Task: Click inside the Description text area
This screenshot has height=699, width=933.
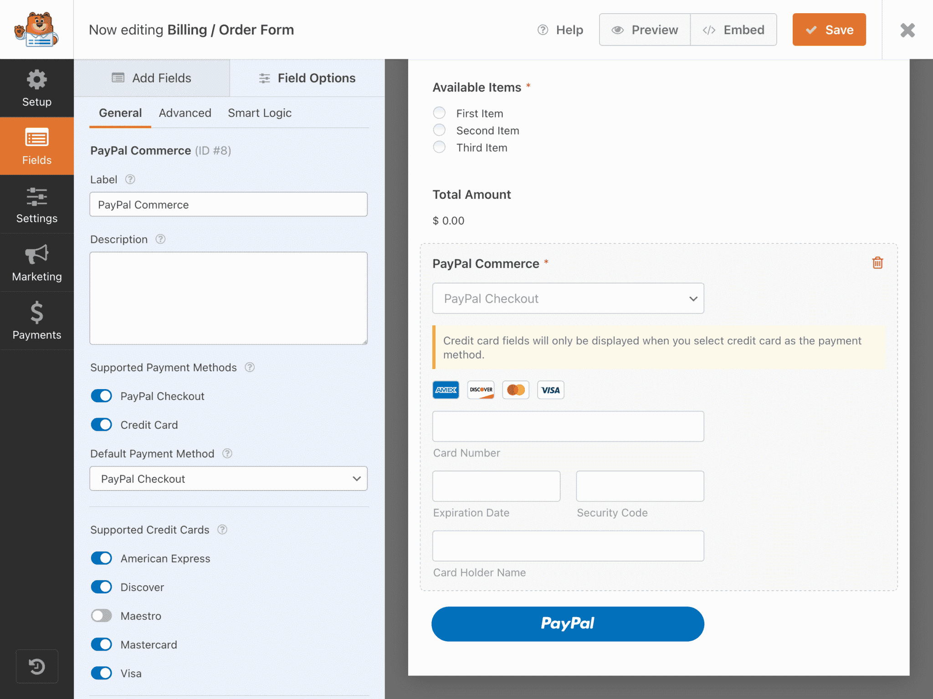Action: [x=228, y=298]
